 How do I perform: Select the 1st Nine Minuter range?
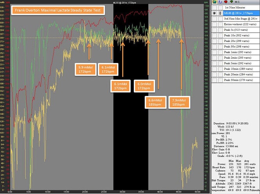(x=235, y=8)
